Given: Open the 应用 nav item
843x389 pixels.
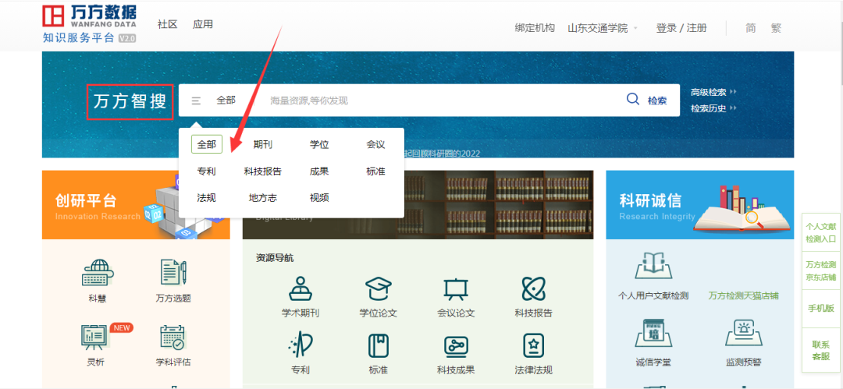Looking at the screenshot, I should tap(203, 24).
